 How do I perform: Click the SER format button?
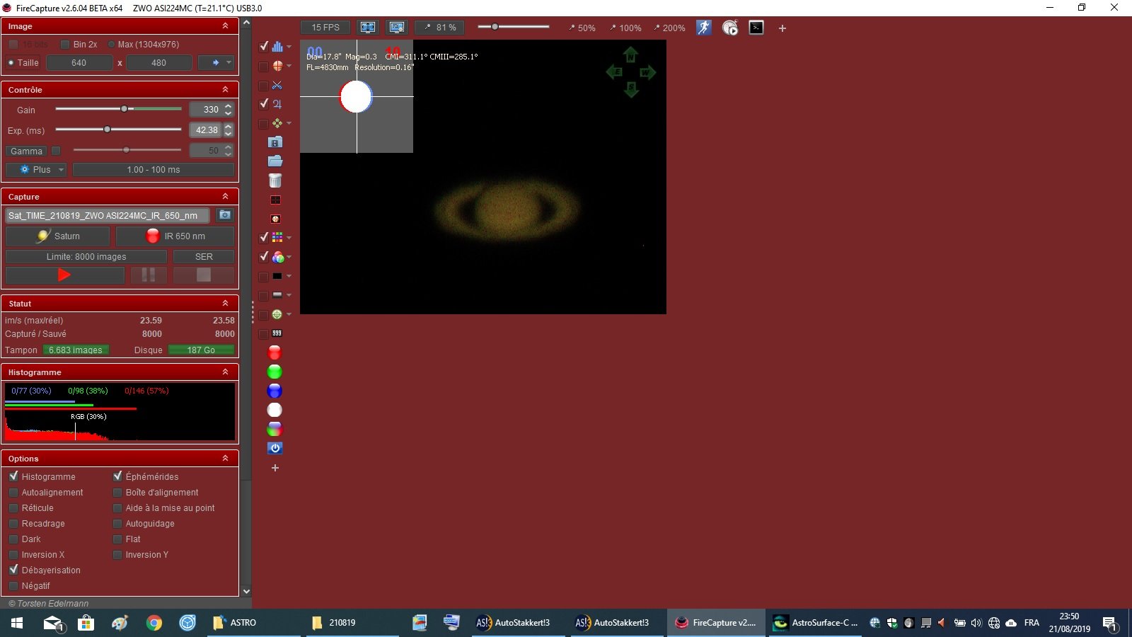pos(204,257)
